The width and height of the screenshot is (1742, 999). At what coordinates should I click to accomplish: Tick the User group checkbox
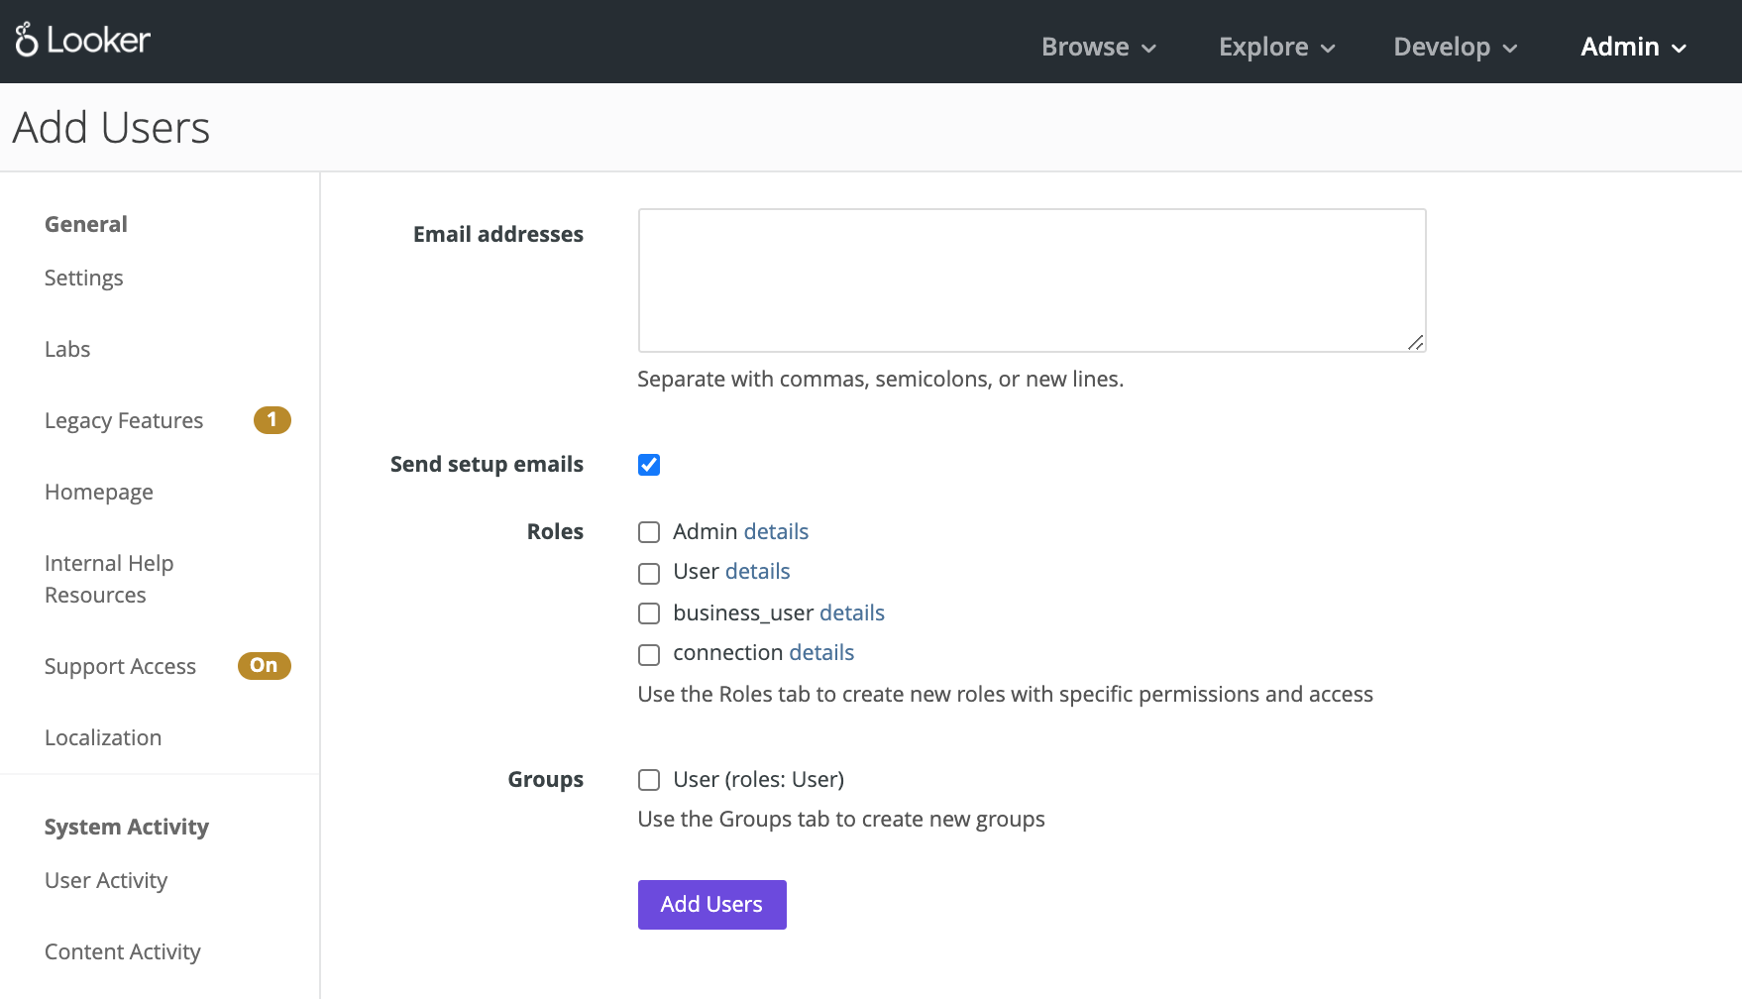coord(649,780)
